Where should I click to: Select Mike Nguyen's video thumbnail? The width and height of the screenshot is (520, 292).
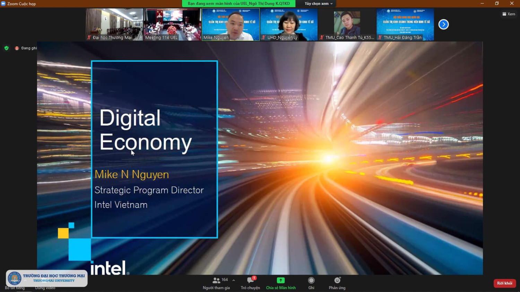point(231,25)
